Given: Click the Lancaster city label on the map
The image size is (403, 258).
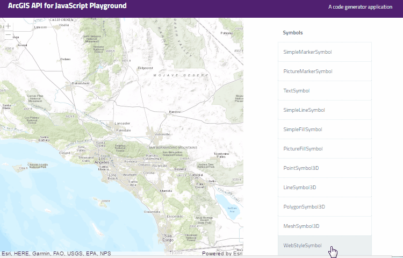Looking at the screenshot, I should 123,123.
